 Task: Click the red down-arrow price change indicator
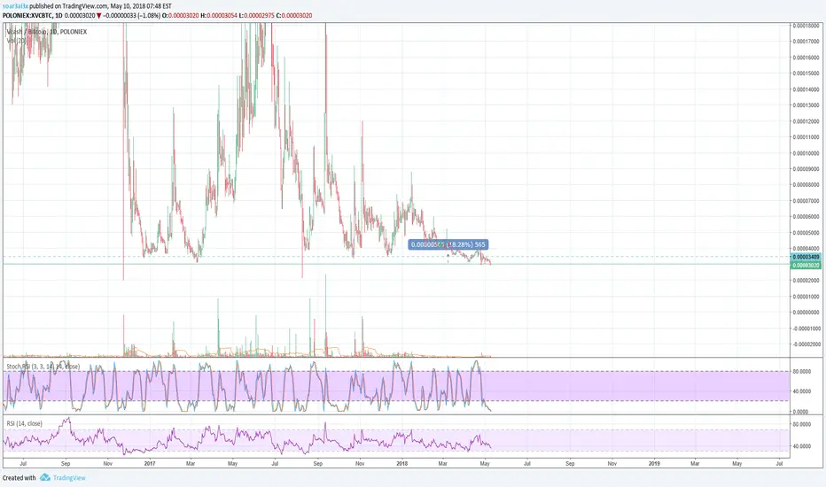[99, 15]
